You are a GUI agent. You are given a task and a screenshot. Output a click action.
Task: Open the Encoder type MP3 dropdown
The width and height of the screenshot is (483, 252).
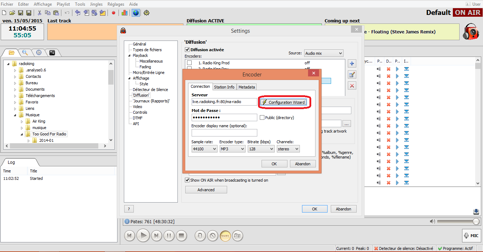click(x=232, y=149)
